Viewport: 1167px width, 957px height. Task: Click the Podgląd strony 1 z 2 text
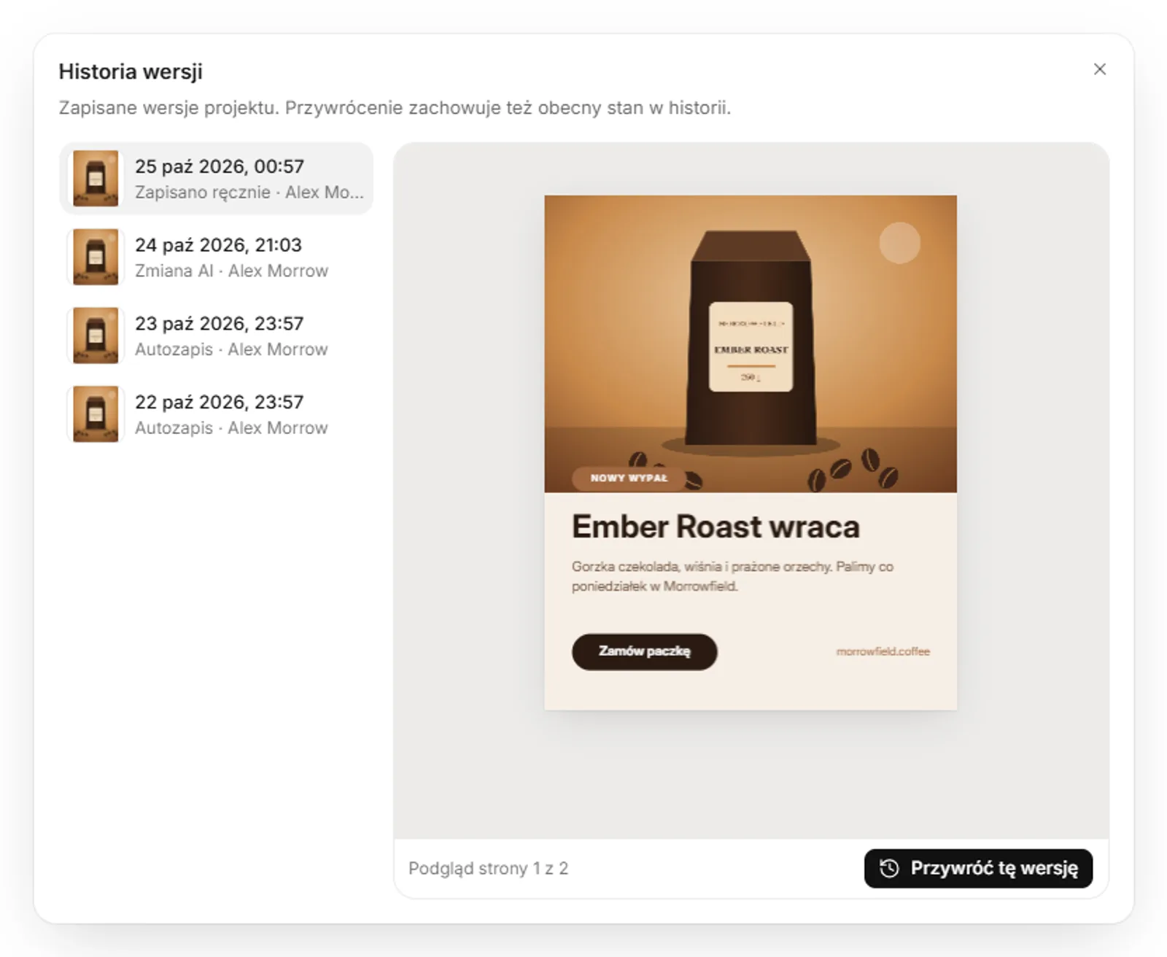tap(488, 868)
